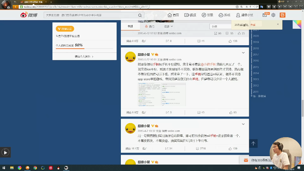Click the play button overlay at left edge
The image size is (304, 171).
click(5, 152)
